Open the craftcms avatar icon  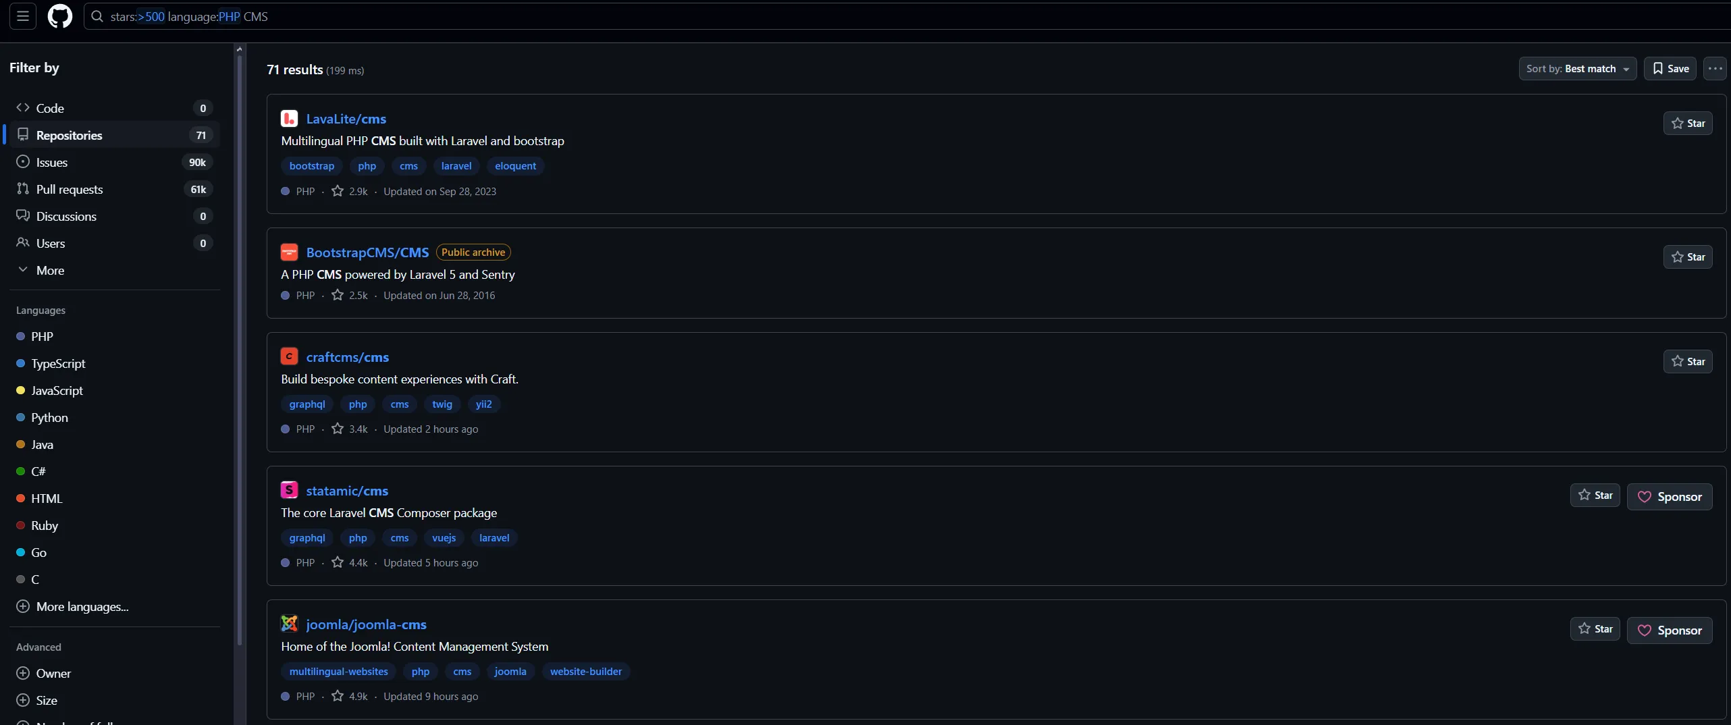(289, 356)
